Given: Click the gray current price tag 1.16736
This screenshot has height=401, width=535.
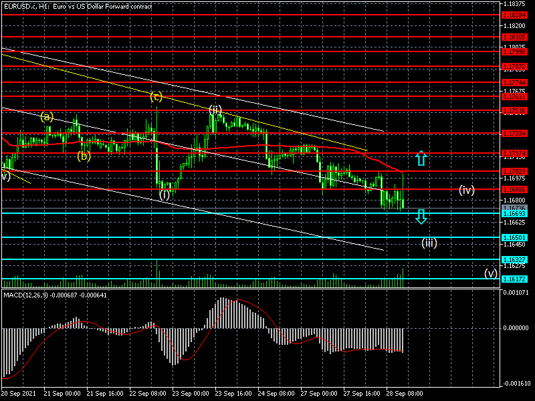Looking at the screenshot, I should (x=517, y=209).
